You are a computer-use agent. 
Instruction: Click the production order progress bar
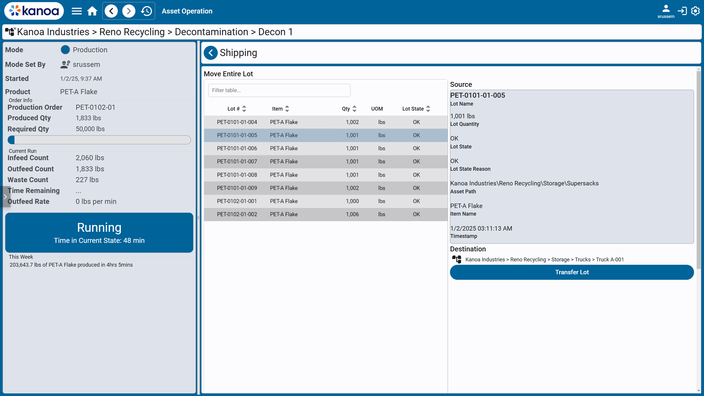pyautogui.click(x=99, y=140)
